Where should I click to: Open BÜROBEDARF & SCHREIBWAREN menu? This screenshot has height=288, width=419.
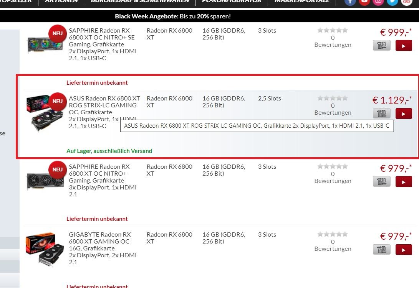[x=140, y=1]
